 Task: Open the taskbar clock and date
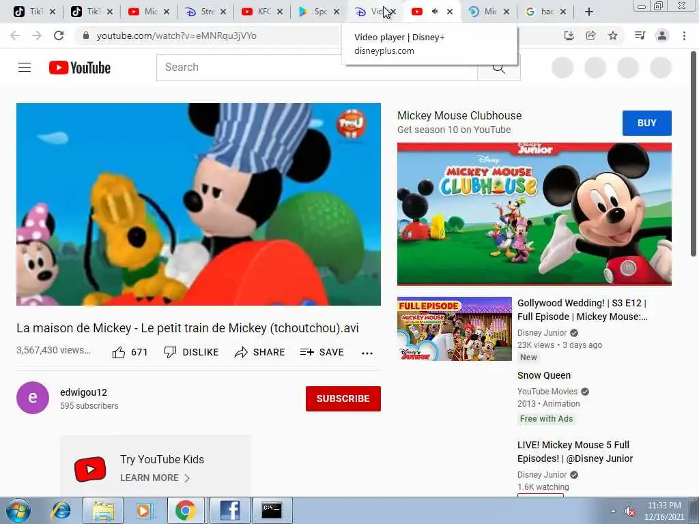click(x=664, y=511)
